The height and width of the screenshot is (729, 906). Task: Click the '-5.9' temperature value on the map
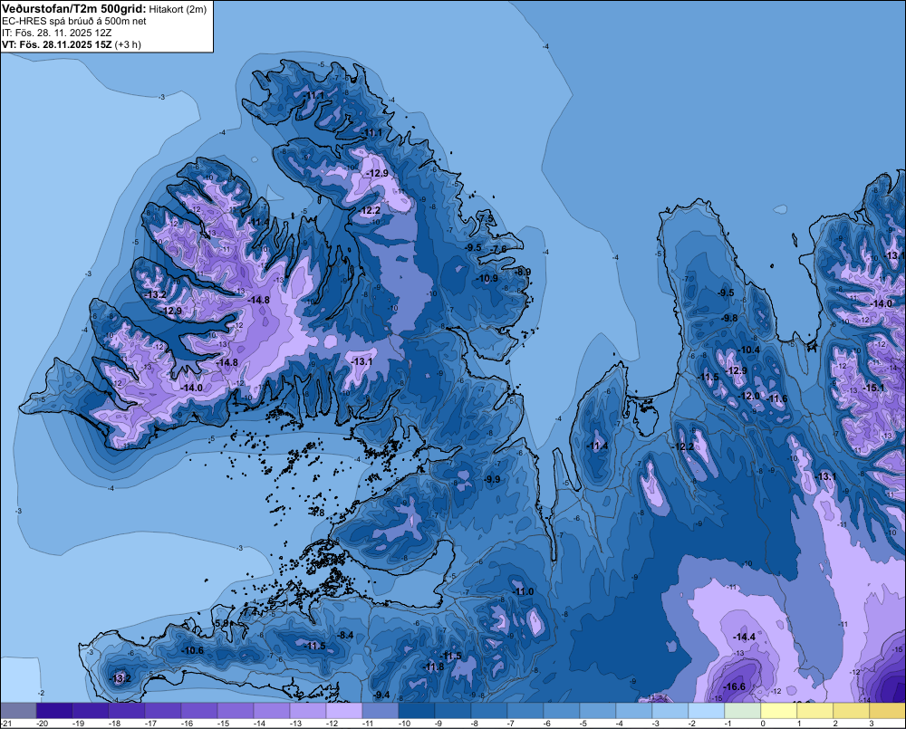[x=223, y=623]
